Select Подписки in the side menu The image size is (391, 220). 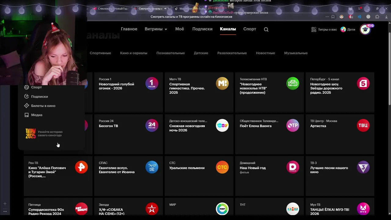tap(36, 97)
